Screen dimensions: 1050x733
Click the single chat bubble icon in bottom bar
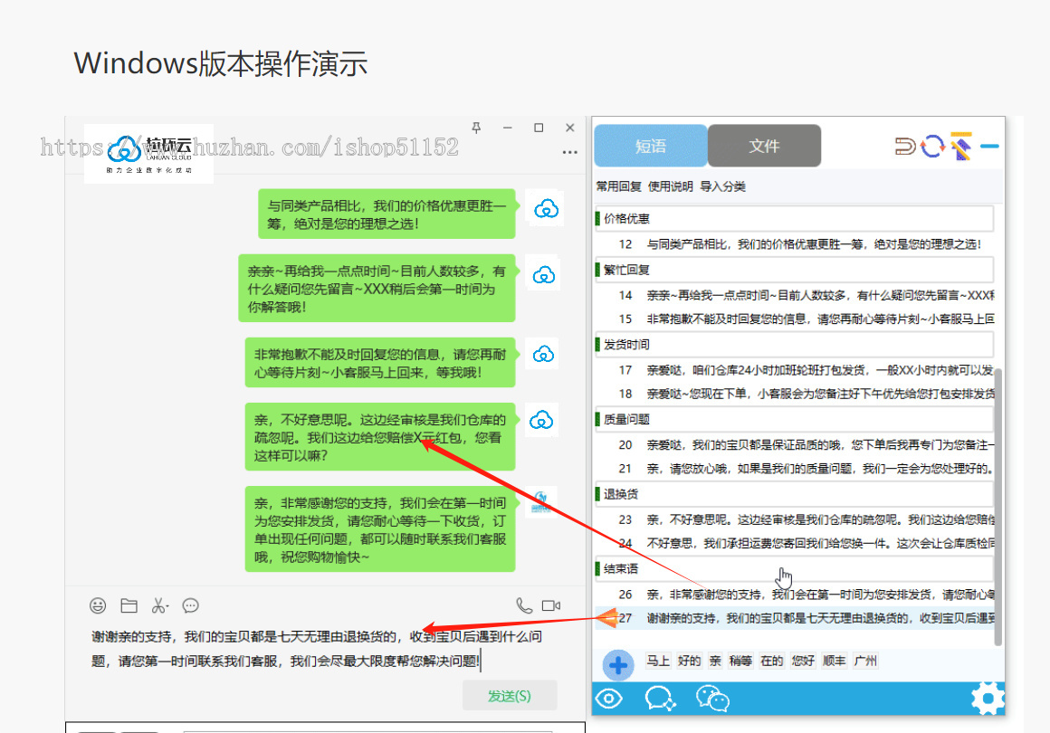pos(660,699)
